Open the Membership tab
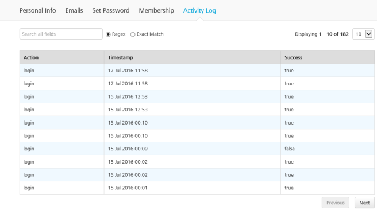 (x=156, y=10)
